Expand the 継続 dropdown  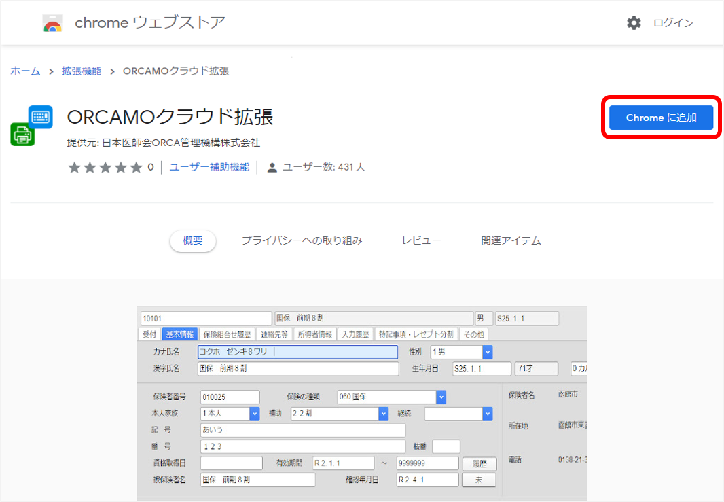coord(488,413)
